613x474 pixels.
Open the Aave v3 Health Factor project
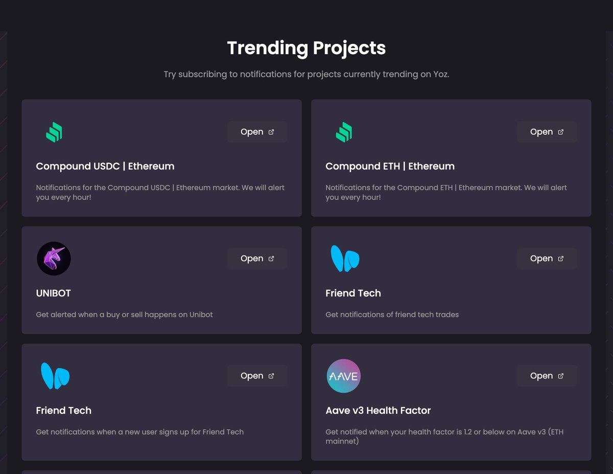[x=547, y=376]
